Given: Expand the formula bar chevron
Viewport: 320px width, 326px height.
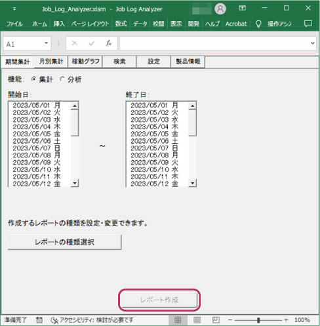Looking at the screenshot, I should coord(313,43).
